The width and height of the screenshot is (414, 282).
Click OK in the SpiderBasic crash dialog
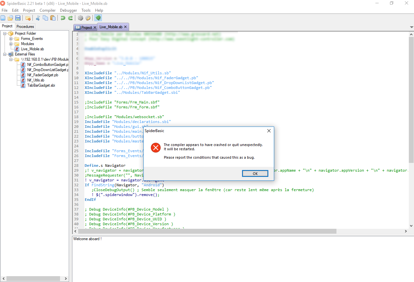click(255, 174)
